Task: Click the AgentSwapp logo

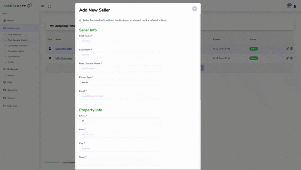Action: point(18,6)
